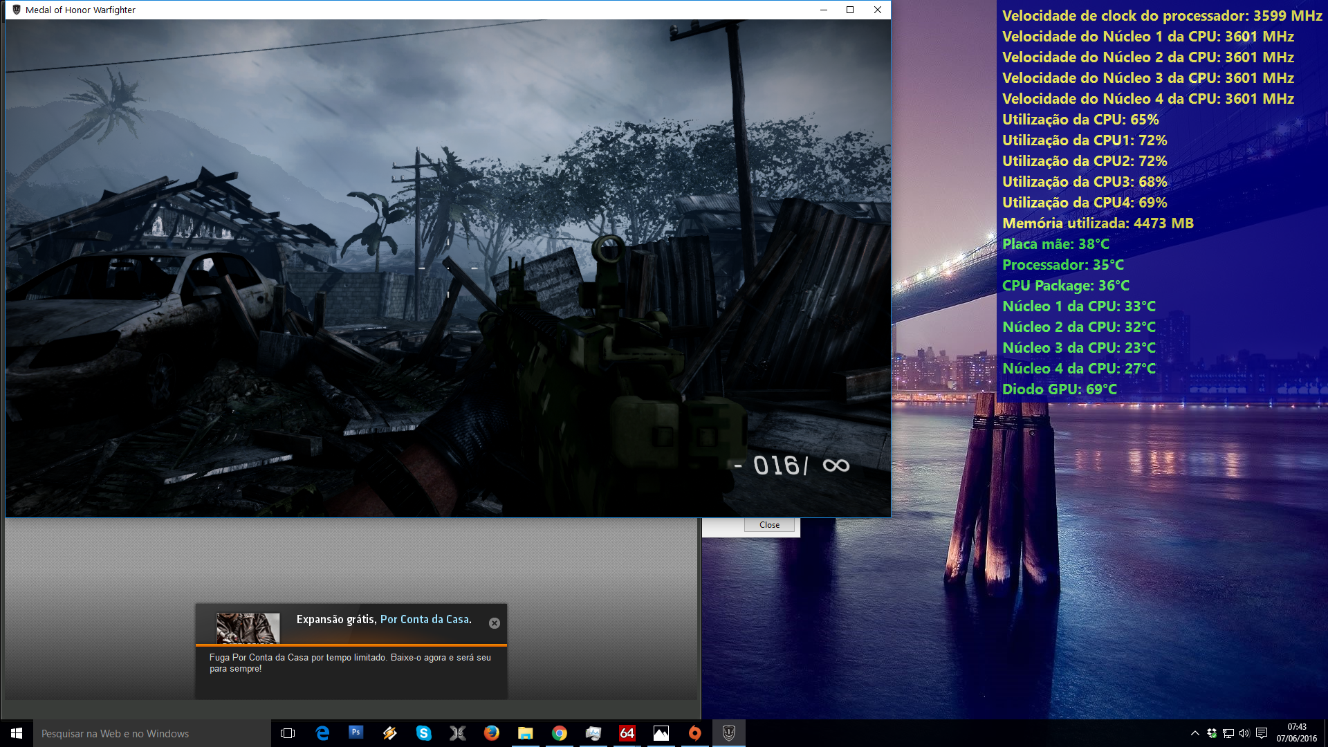
Task: Click the Pesquisar na Web e no Windows search box
Action: tap(152, 733)
